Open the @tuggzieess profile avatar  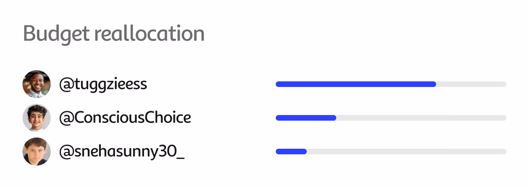click(37, 84)
